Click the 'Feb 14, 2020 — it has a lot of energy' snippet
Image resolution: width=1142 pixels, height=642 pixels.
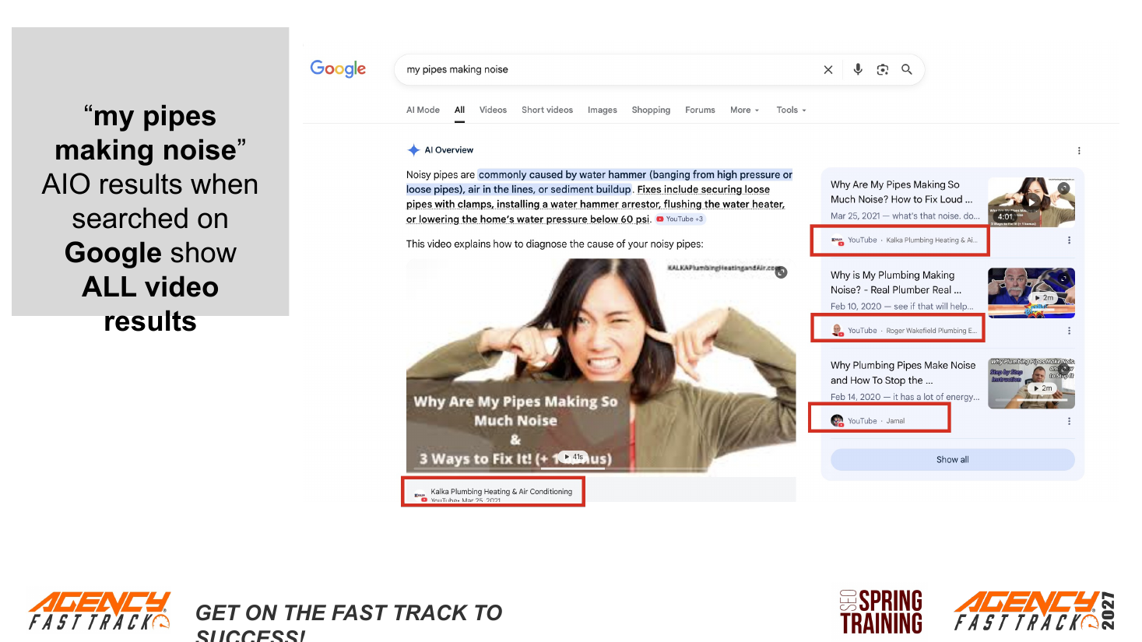(x=905, y=397)
